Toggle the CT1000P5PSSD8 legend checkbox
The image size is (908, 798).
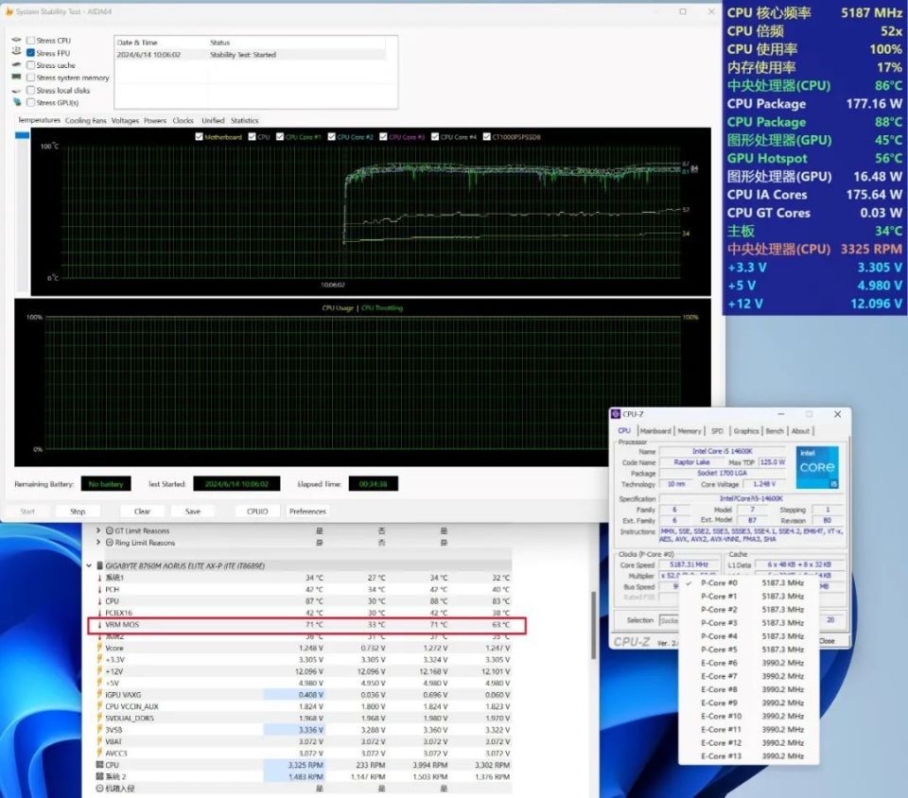[x=487, y=136]
